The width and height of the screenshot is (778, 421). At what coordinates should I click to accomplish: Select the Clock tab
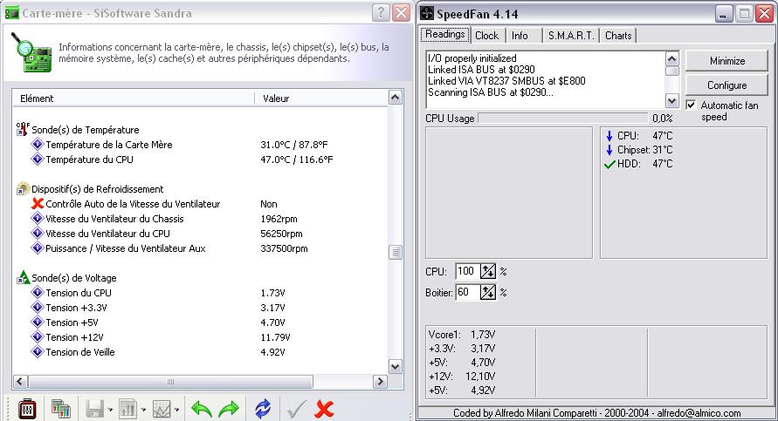click(486, 36)
